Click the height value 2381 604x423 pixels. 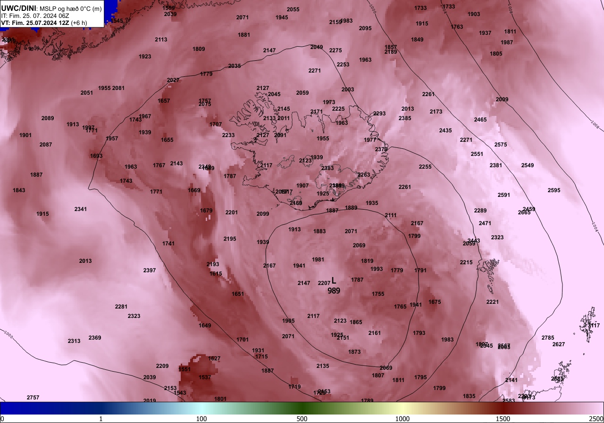(496, 165)
